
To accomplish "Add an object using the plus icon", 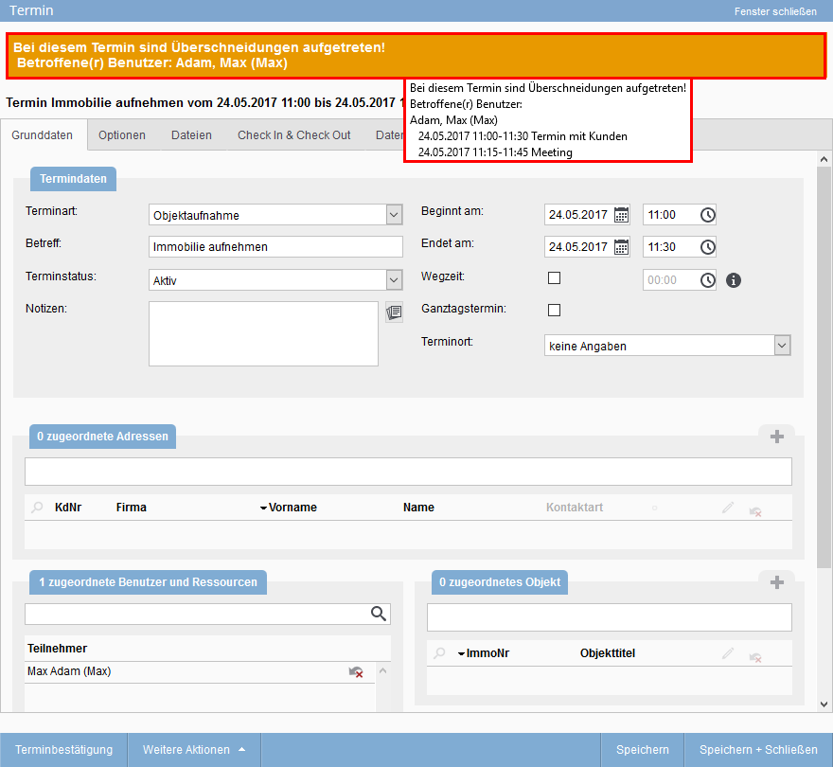I will [x=776, y=582].
